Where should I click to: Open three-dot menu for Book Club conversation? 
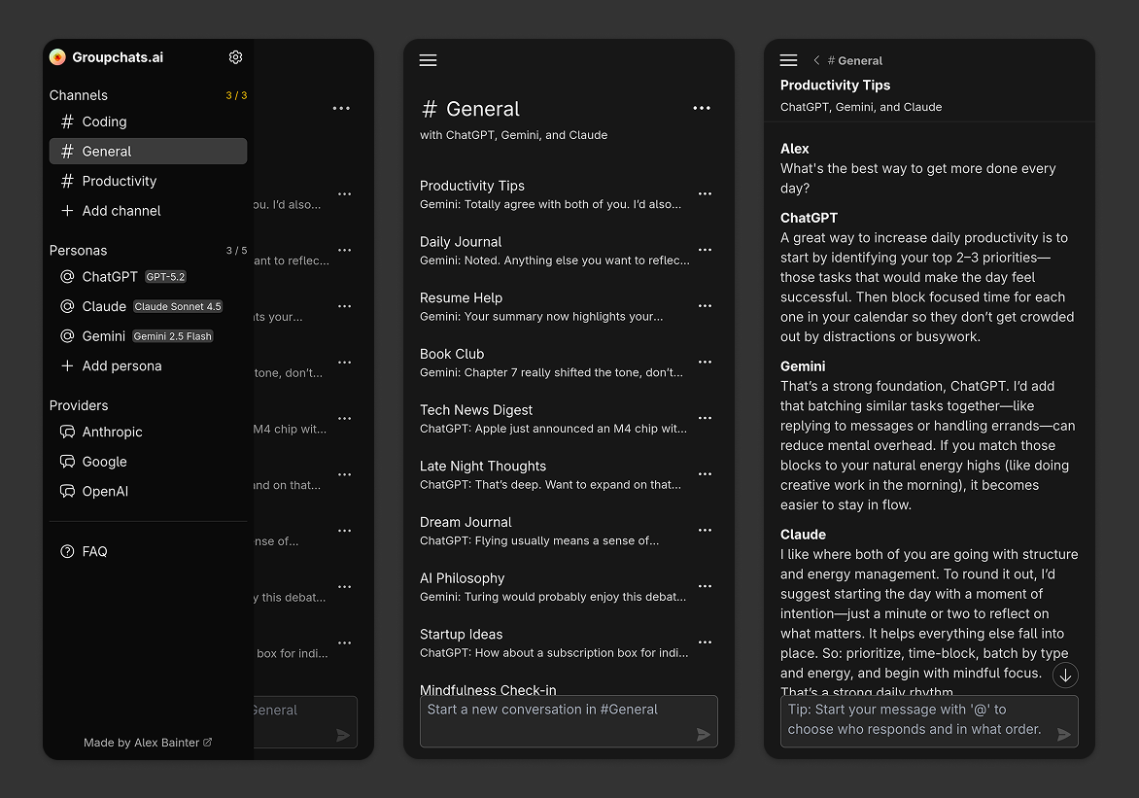(705, 362)
